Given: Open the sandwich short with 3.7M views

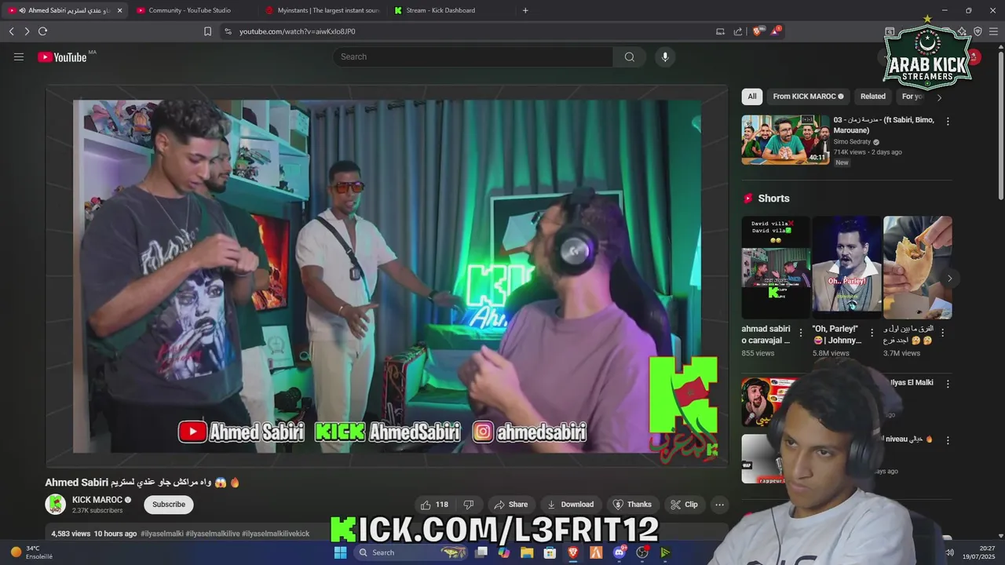Looking at the screenshot, I should point(917,268).
